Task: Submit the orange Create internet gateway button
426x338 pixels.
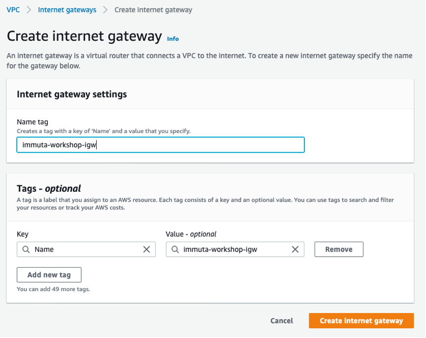Action: (361, 321)
